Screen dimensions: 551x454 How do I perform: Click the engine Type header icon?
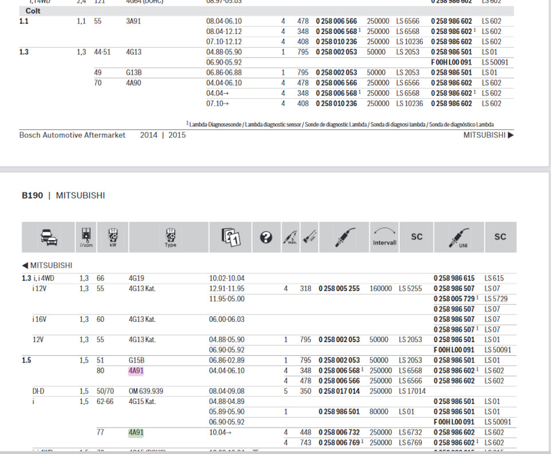(170, 238)
